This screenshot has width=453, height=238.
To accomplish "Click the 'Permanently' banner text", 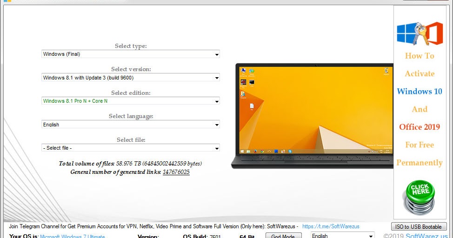I will [x=420, y=163].
